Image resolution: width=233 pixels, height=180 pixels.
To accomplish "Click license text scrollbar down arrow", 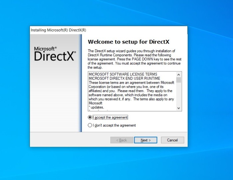I will point(179,108).
